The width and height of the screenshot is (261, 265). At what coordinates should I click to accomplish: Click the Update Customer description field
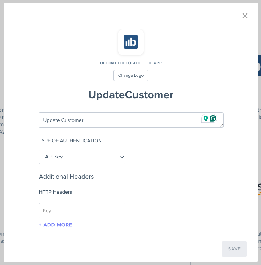(x=131, y=120)
